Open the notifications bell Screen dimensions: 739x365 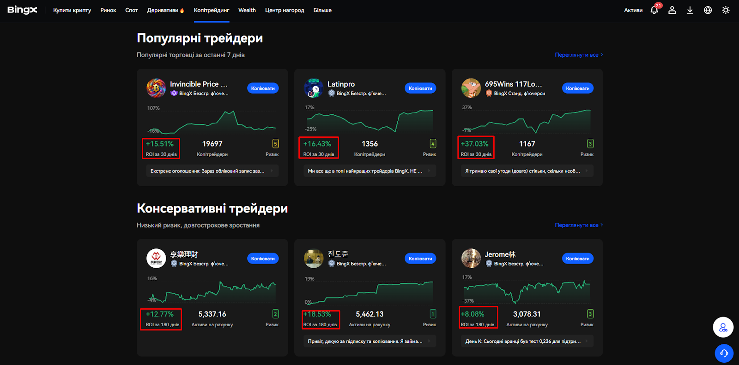(654, 10)
